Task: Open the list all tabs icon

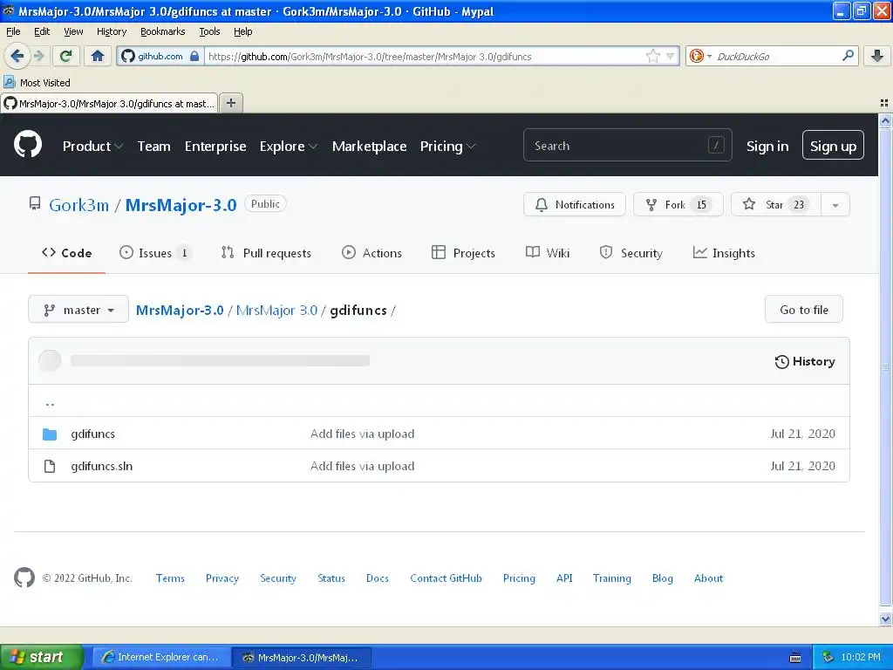Action: 884,103
